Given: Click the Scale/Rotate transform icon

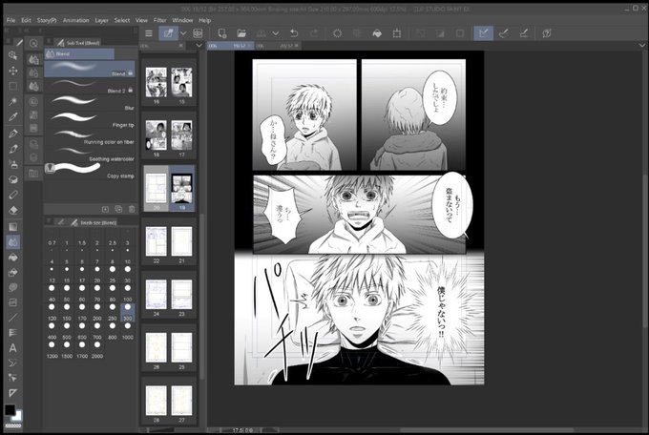Looking at the screenshot, I should click(397, 33).
